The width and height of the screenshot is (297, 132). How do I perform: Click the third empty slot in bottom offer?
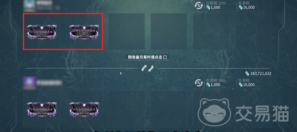pyautogui.click(x=126, y=109)
